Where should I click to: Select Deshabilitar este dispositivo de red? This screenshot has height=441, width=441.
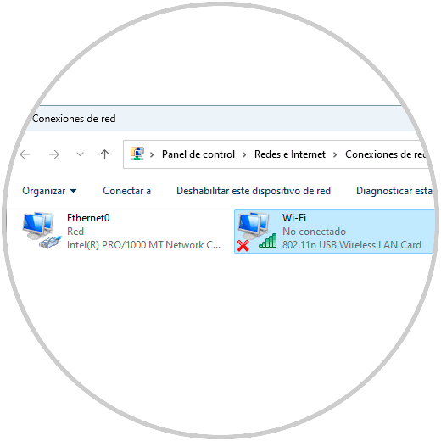pyautogui.click(x=254, y=191)
